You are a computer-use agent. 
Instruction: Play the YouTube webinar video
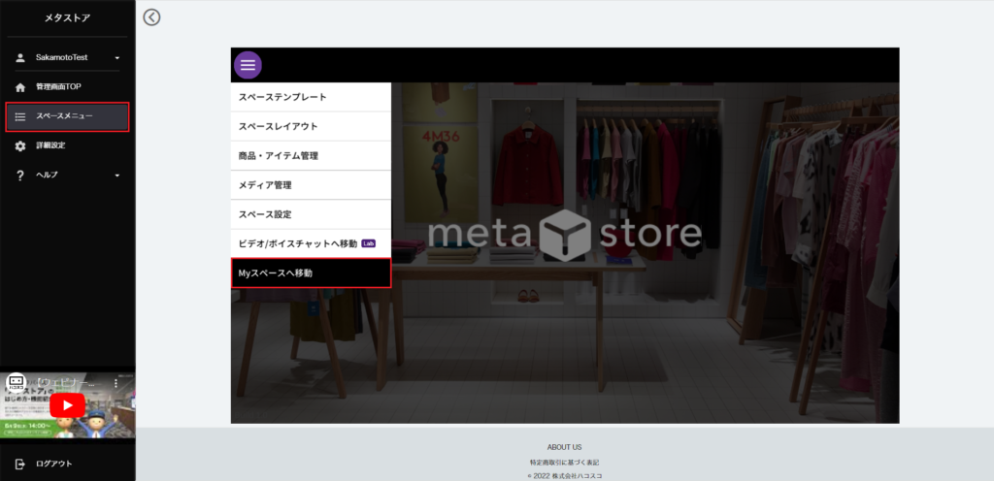tap(67, 405)
